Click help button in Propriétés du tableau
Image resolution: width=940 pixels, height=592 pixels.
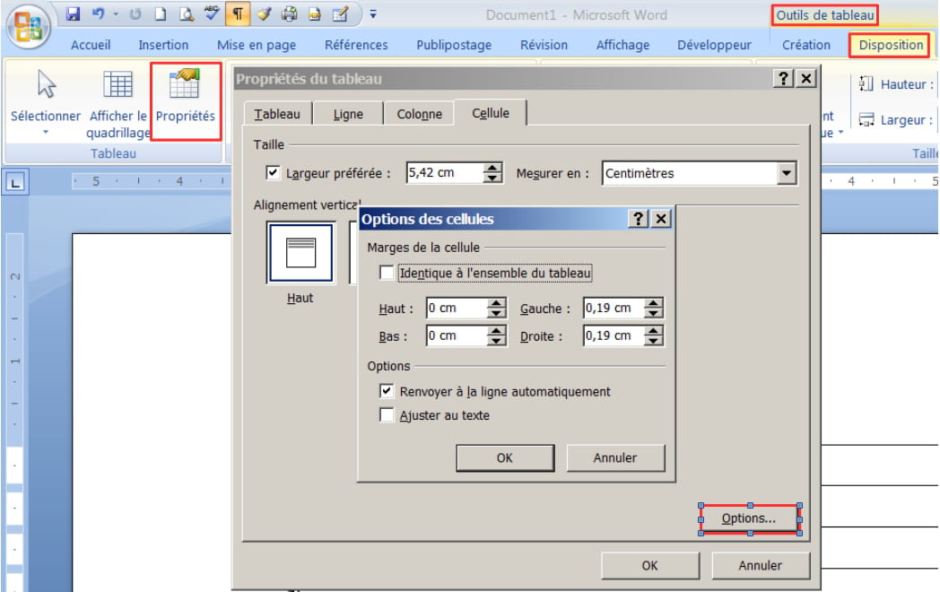[x=783, y=79]
